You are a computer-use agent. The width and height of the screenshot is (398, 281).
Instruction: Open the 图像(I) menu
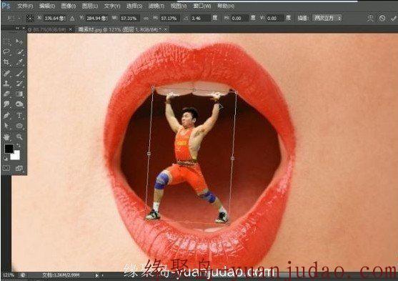point(69,6)
